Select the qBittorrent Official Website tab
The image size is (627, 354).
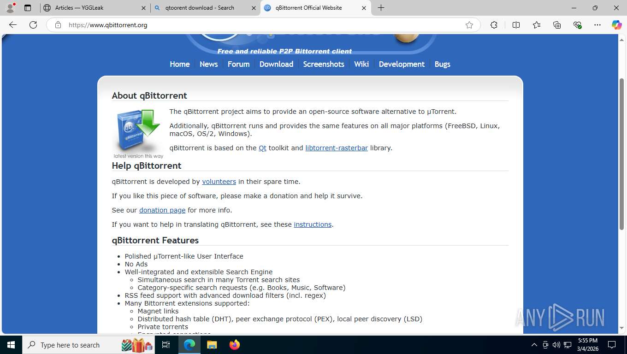[316, 8]
